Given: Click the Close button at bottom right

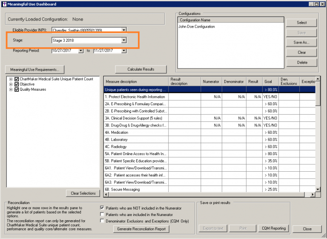Looking at the screenshot, I should (307, 229).
